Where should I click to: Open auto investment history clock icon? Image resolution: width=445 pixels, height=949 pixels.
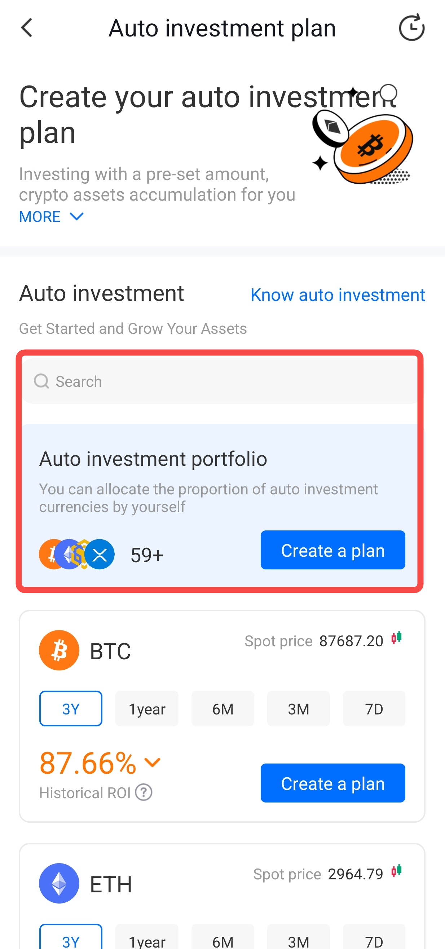pyautogui.click(x=411, y=28)
